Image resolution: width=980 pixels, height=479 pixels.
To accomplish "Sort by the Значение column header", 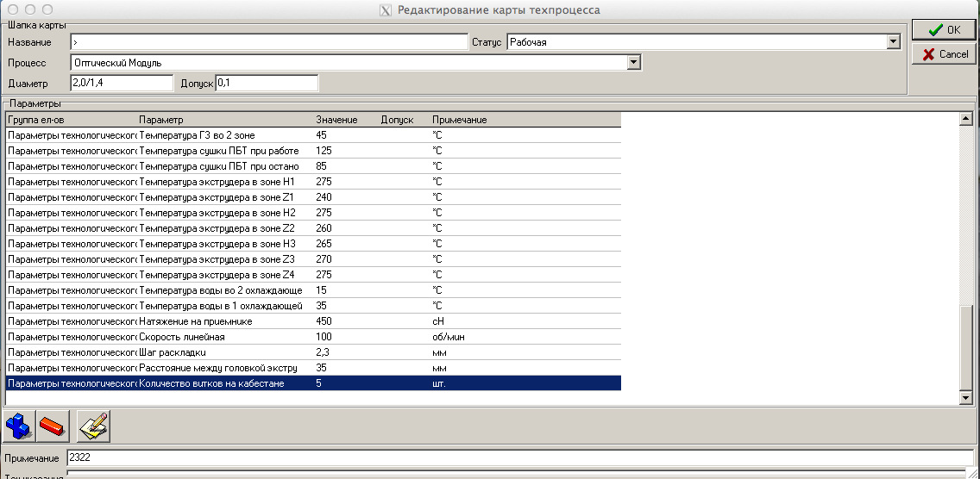I will (x=336, y=120).
